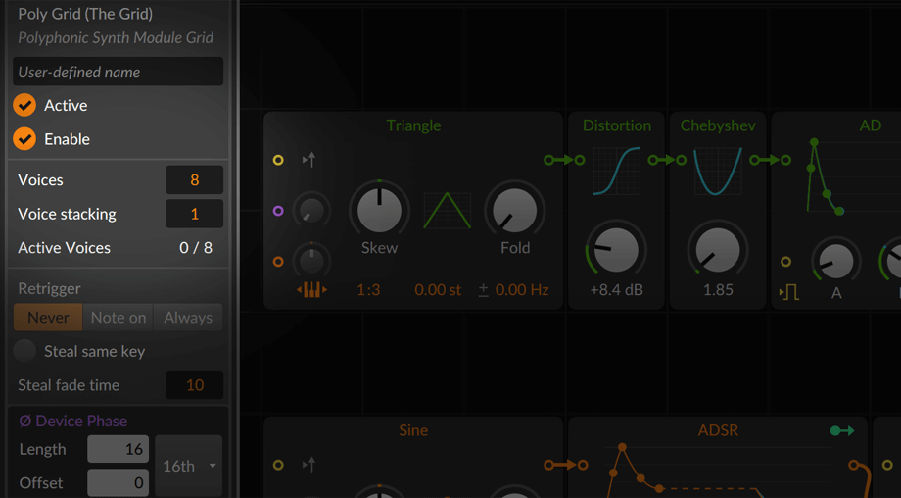Click the Device Phase header
This screenshot has width=901, height=498.
click(x=73, y=421)
